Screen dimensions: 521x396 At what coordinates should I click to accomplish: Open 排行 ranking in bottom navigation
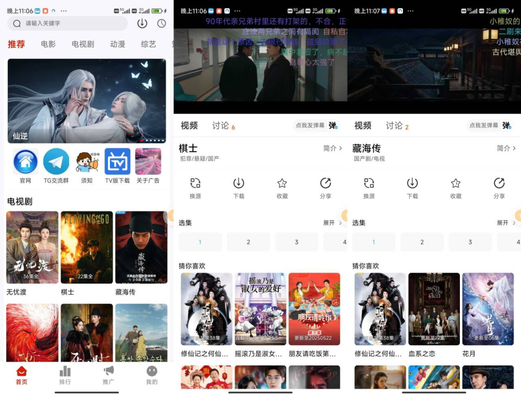pyautogui.click(x=65, y=375)
